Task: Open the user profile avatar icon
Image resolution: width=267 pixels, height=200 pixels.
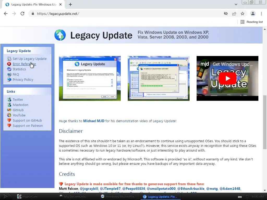Action: point(253,14)
